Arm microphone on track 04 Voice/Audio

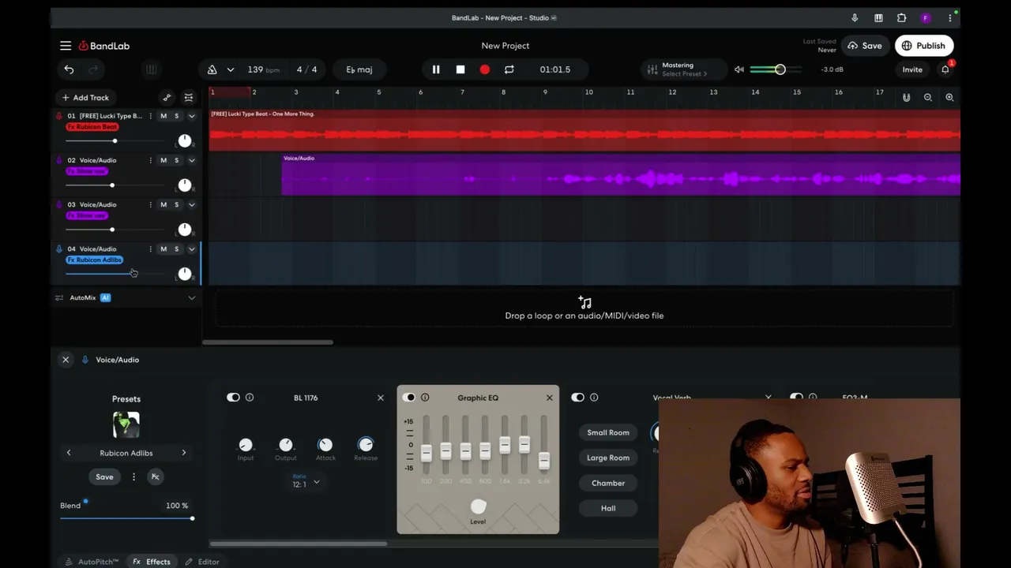[59, 248]
